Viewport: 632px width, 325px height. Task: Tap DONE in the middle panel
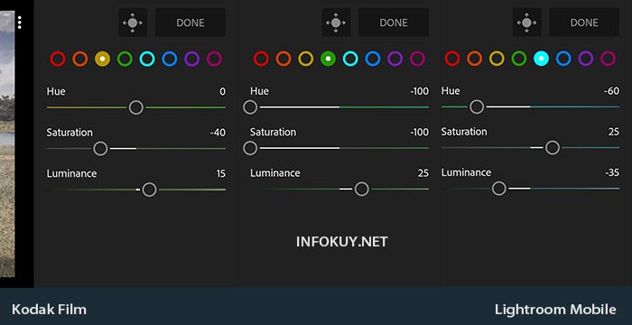point(394,23)
